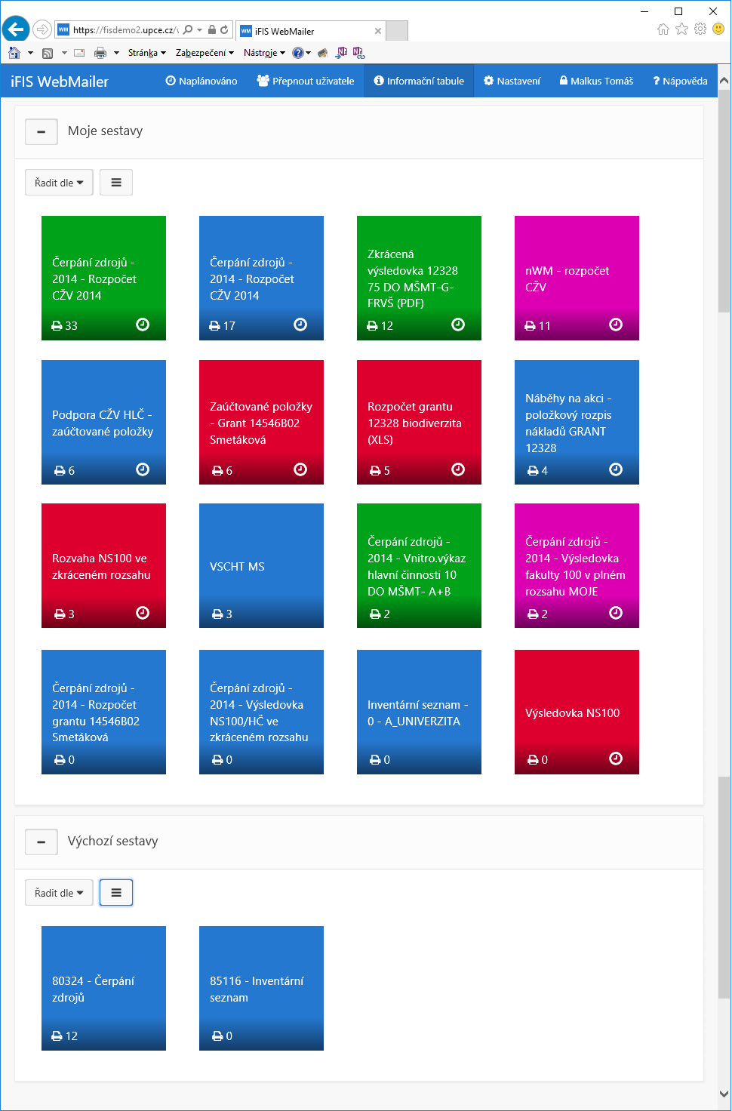The height and width of the screenshot is (1111, 732).
Task: Click the clock icon on Výsledovka fakulty 100 tile
Action: point(616,613)
